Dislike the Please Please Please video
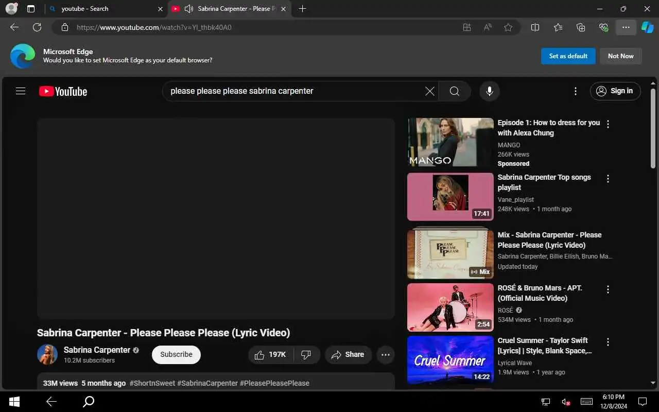Viewport: 659px width, 412px height. (x=306, y=354)
